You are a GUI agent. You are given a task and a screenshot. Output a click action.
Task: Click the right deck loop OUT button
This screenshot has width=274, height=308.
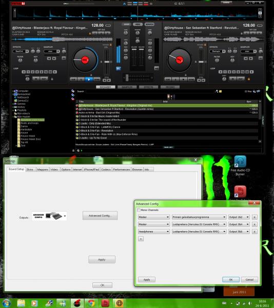tap(241, 79)
